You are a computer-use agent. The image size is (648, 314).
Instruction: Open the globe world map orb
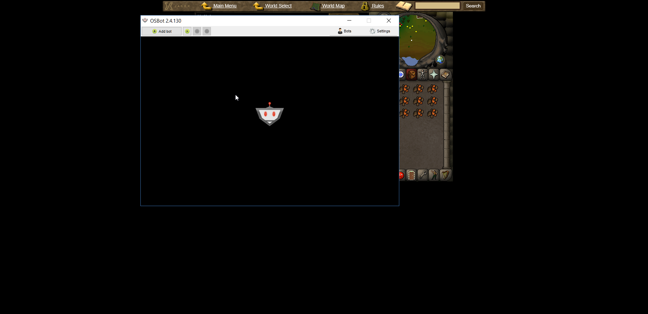coord(440,60)
